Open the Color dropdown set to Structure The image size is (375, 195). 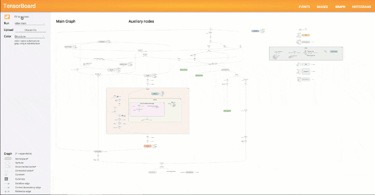[30, 36]
